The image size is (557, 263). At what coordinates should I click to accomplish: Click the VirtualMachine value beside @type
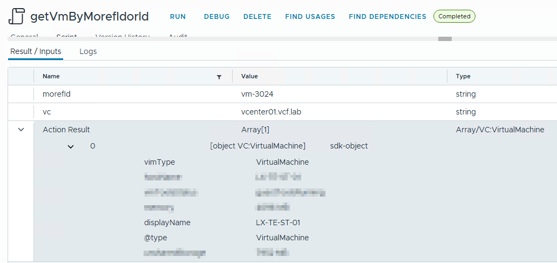click(x=282, y=238)
